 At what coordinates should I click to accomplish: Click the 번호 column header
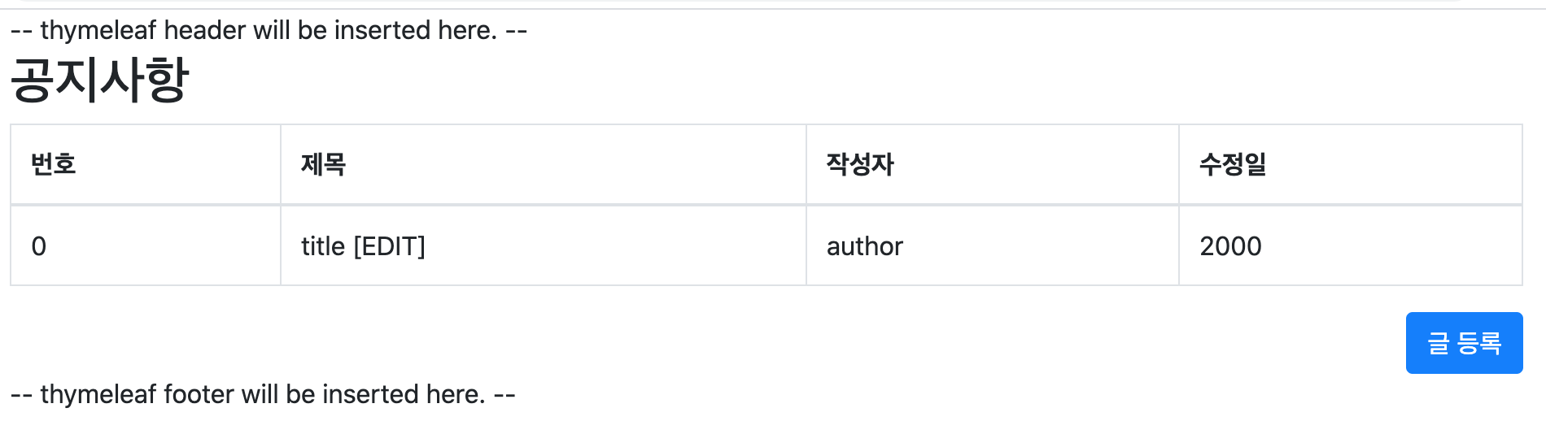pyautogui.click(x=54, y=164)
